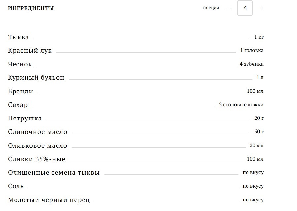Click the 100 мл amount for Сливки
This screenshot has height=211, width=297.
click(x=255, y=159)
